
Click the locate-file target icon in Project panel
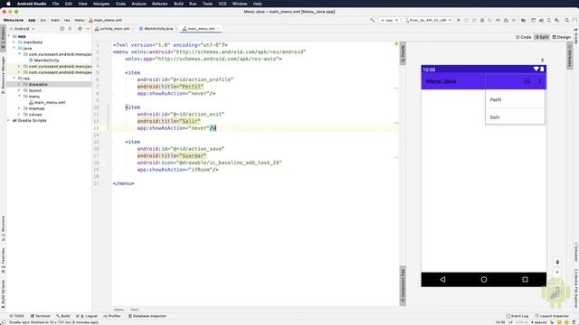pyautogui.click(x=62, y=29)
